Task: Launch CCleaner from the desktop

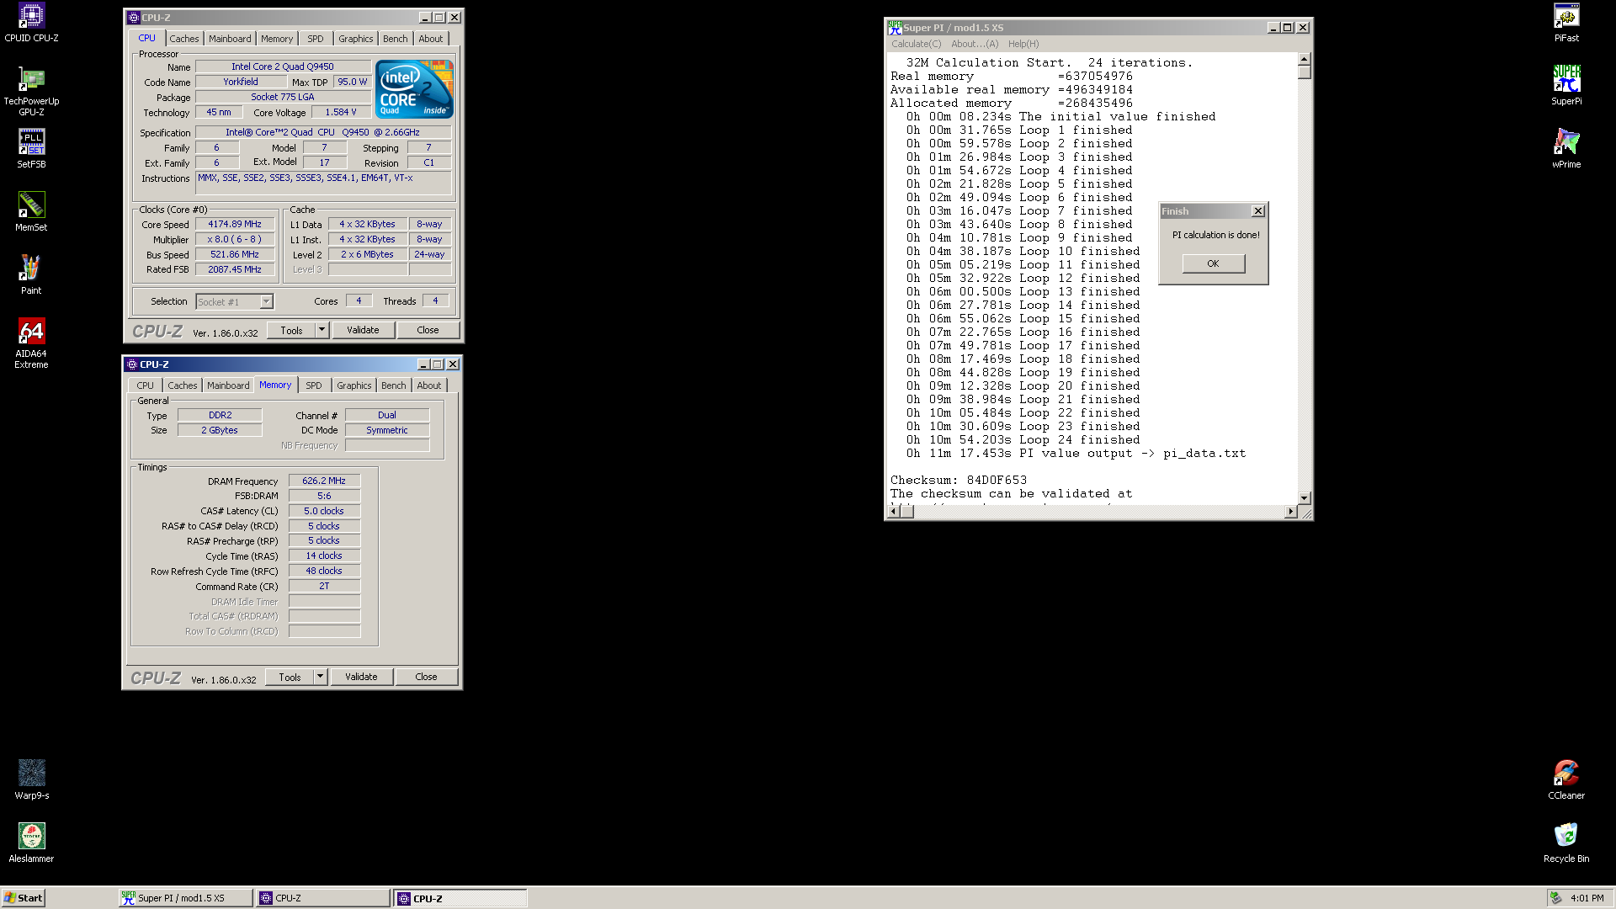Action: (1566, 779)
